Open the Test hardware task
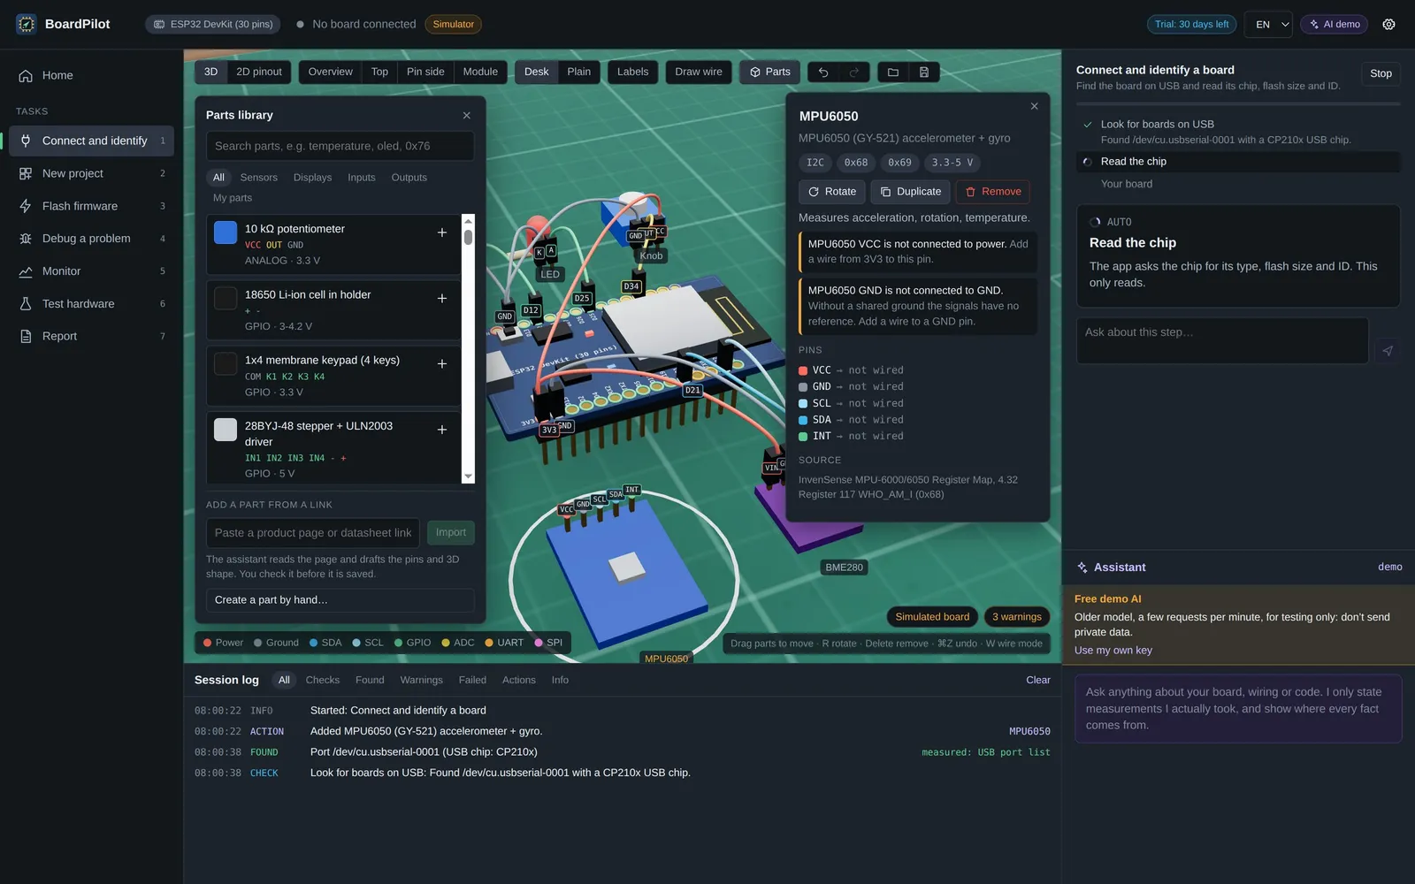 (92, 304)
